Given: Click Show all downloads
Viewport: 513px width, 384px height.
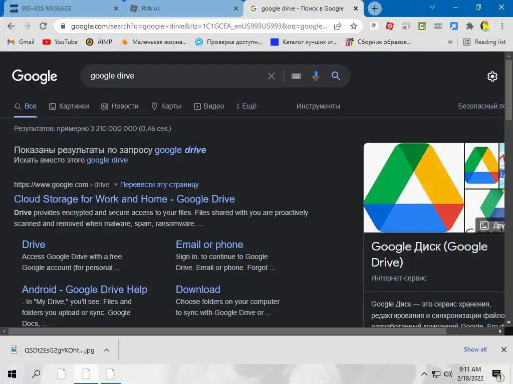Looking at the screenshot, I should pyautogui.click(x=475, y=349).
